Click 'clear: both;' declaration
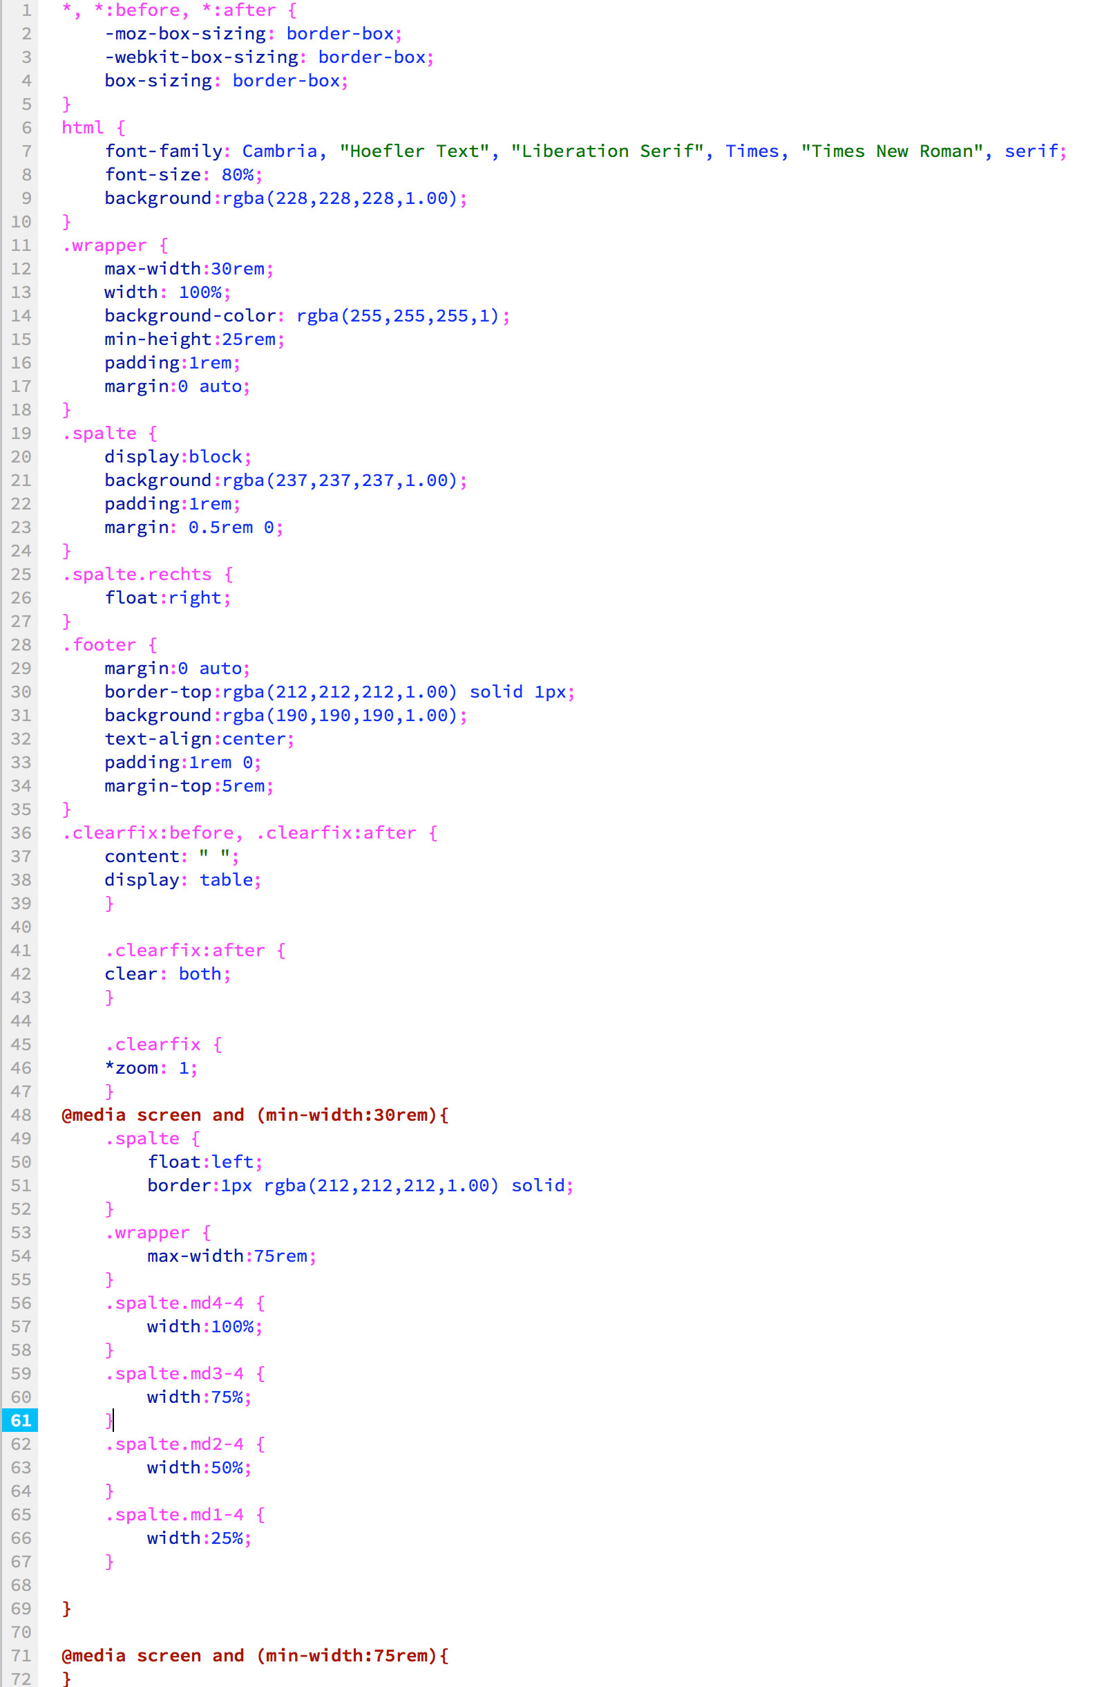Viewport: 1113px width, 1687px height. tap(167, 974)
